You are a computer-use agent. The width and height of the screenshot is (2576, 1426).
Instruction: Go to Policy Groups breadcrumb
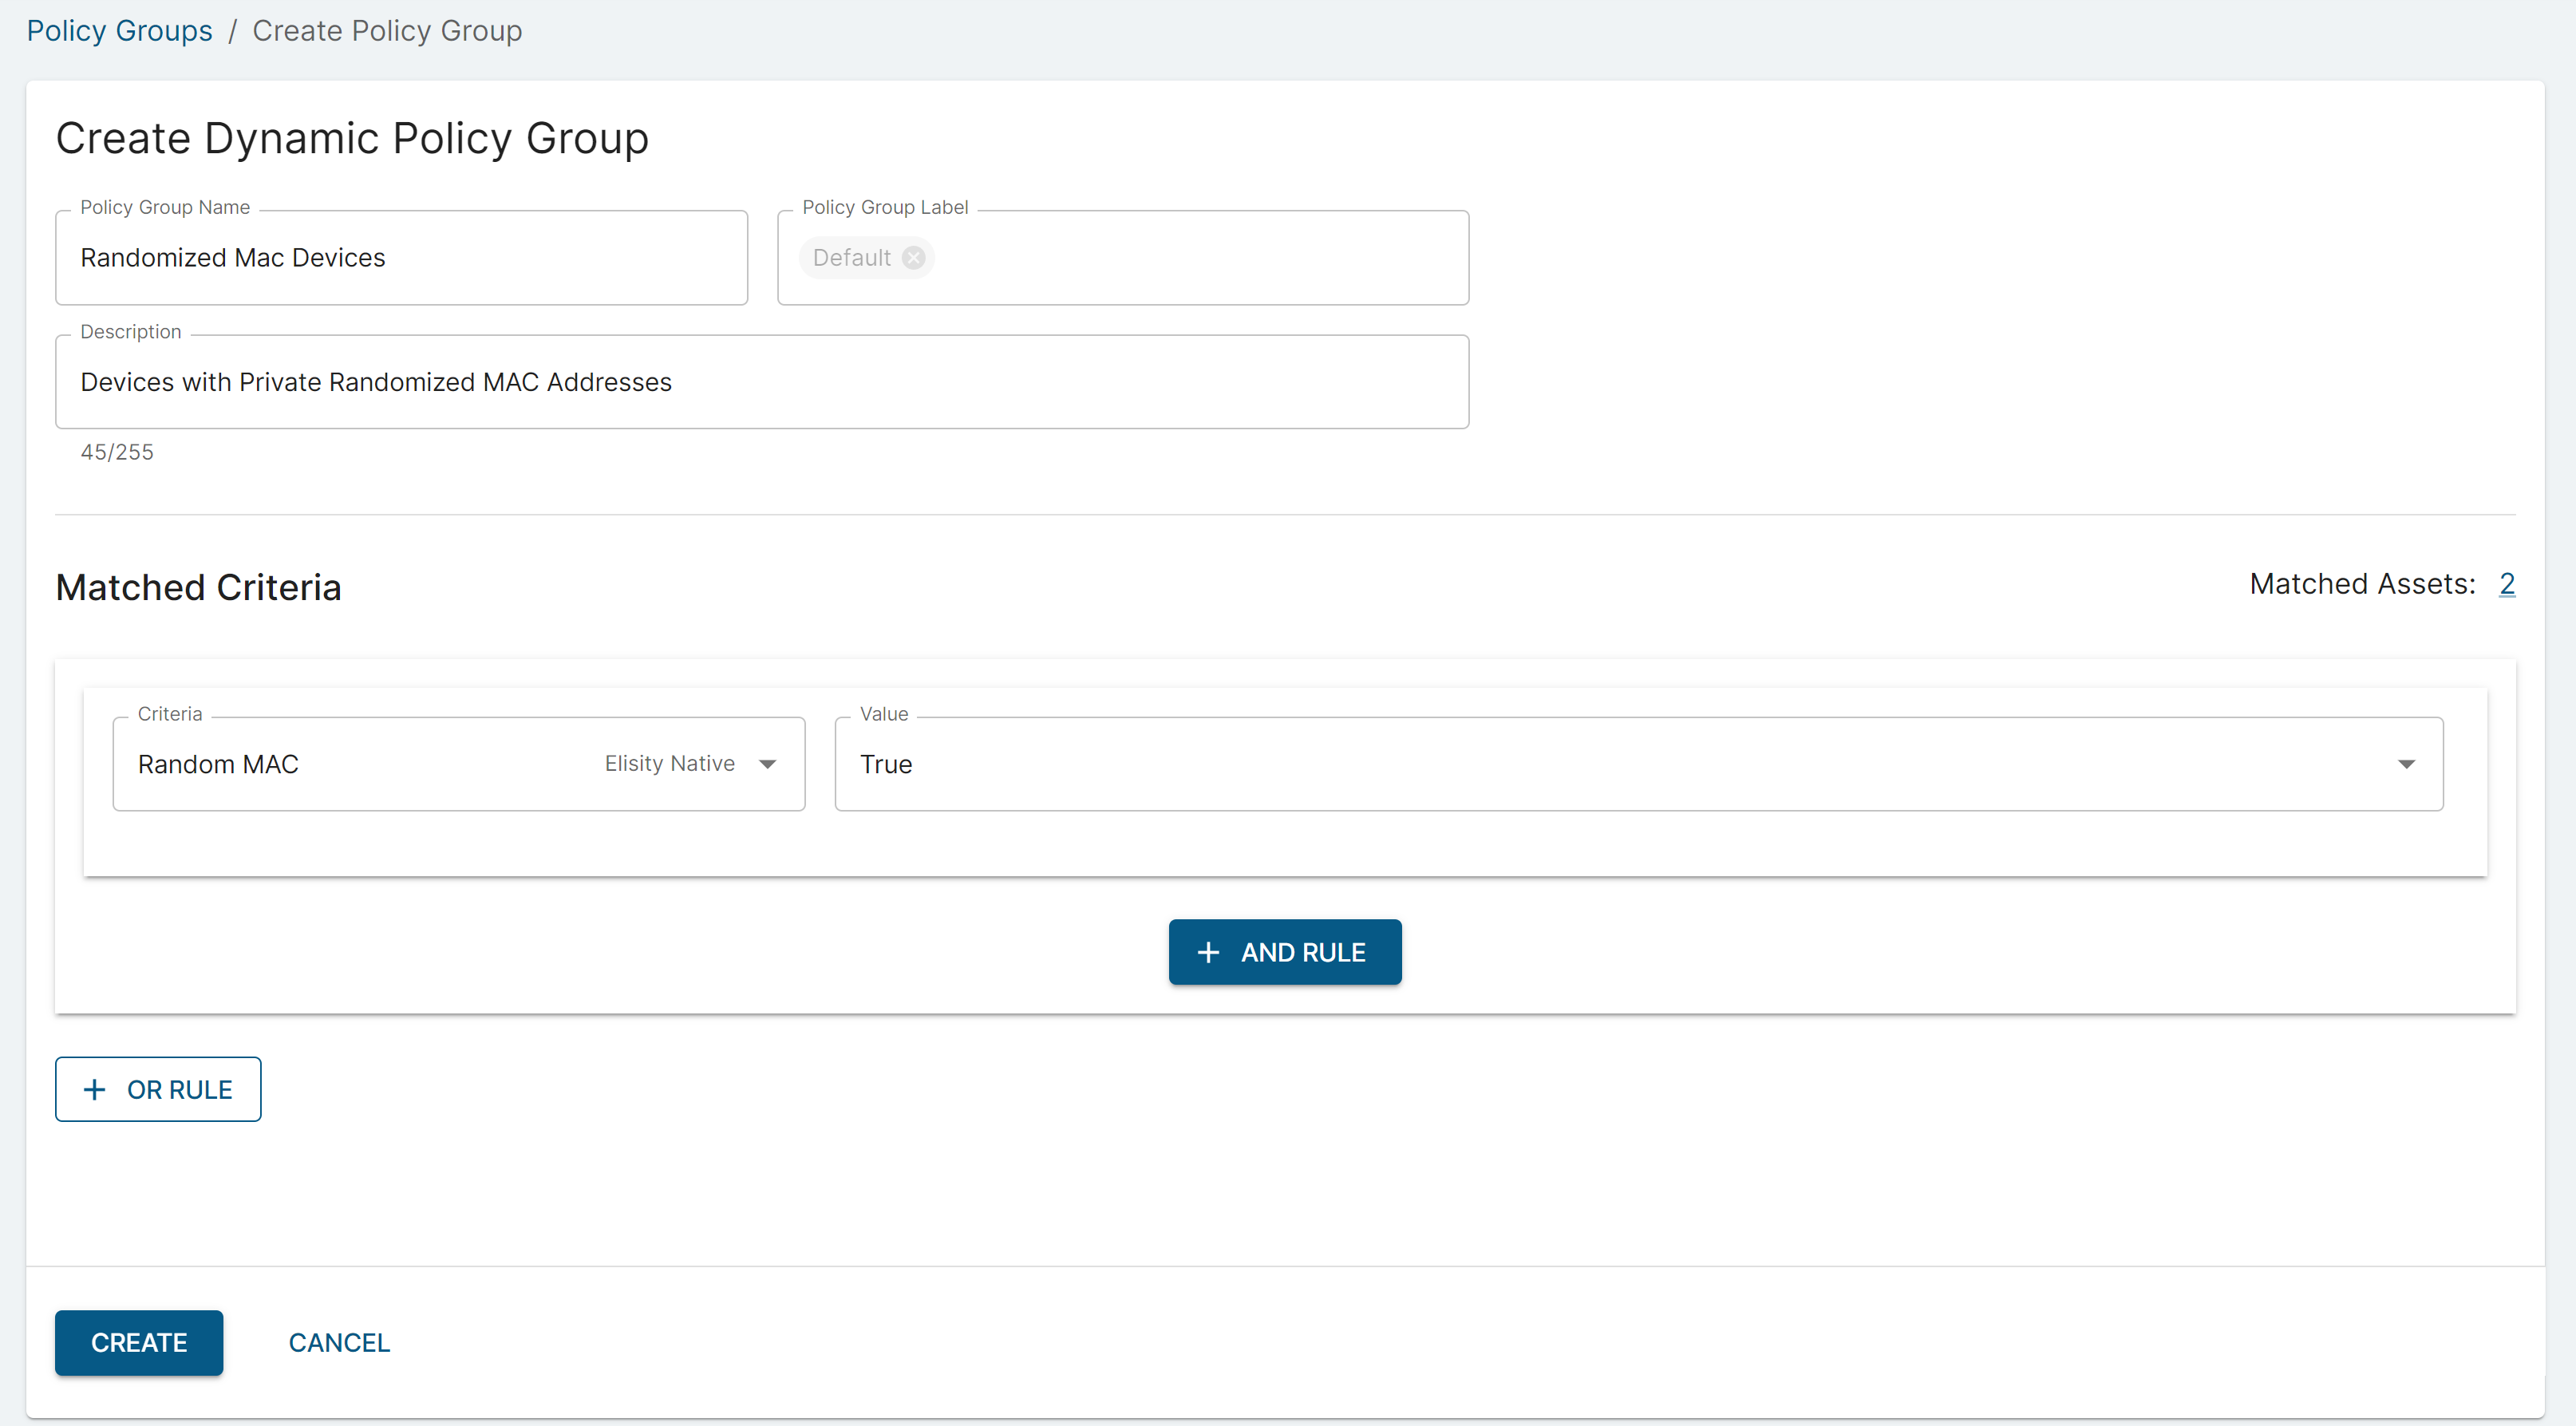[x=119, y=31]
